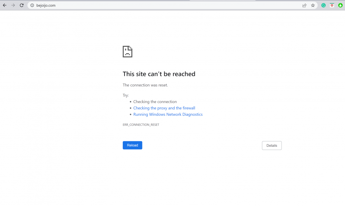Click the forward navigation arrow
345x206 pixels.
(13, 5)
